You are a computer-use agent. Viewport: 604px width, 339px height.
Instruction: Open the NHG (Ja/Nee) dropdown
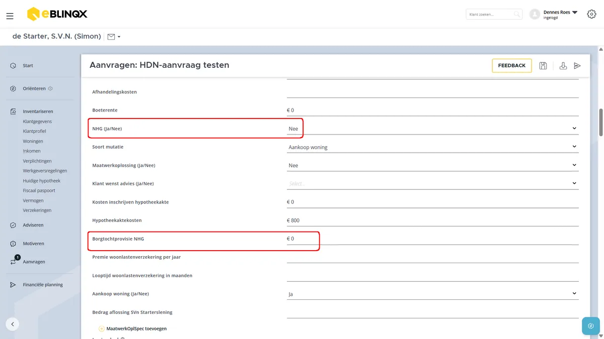click(432, 129)
